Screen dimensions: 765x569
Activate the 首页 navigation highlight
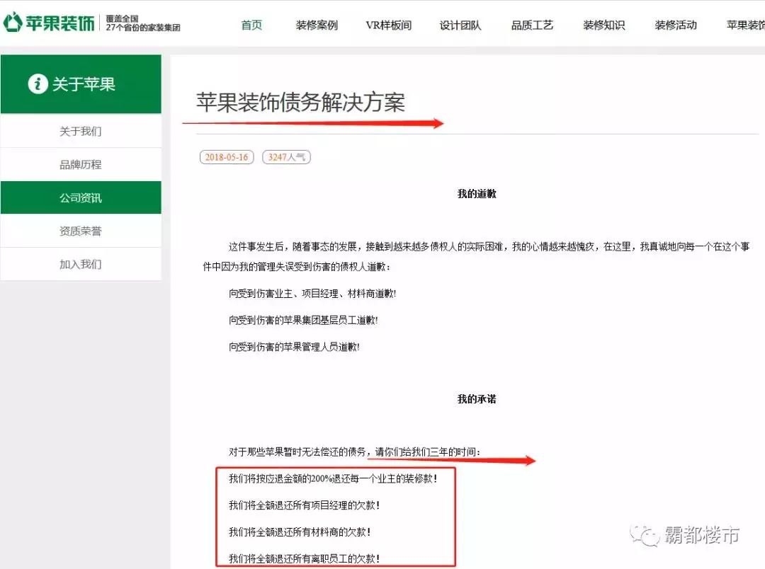[x=250, y=23]
